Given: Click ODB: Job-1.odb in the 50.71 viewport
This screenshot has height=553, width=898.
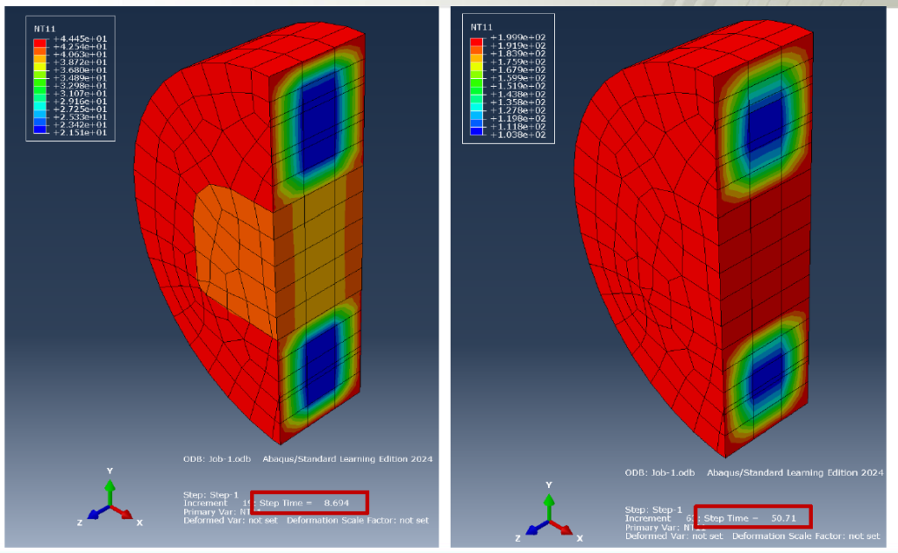Looking at the screenshot, I should click(x=659, y=473).
